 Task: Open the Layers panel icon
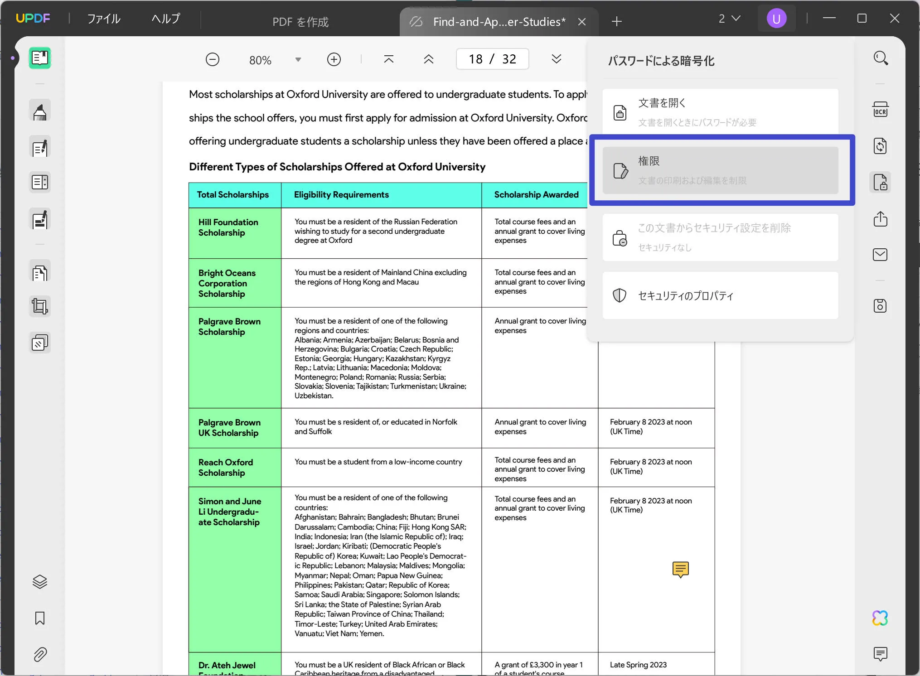click(40, 582)
